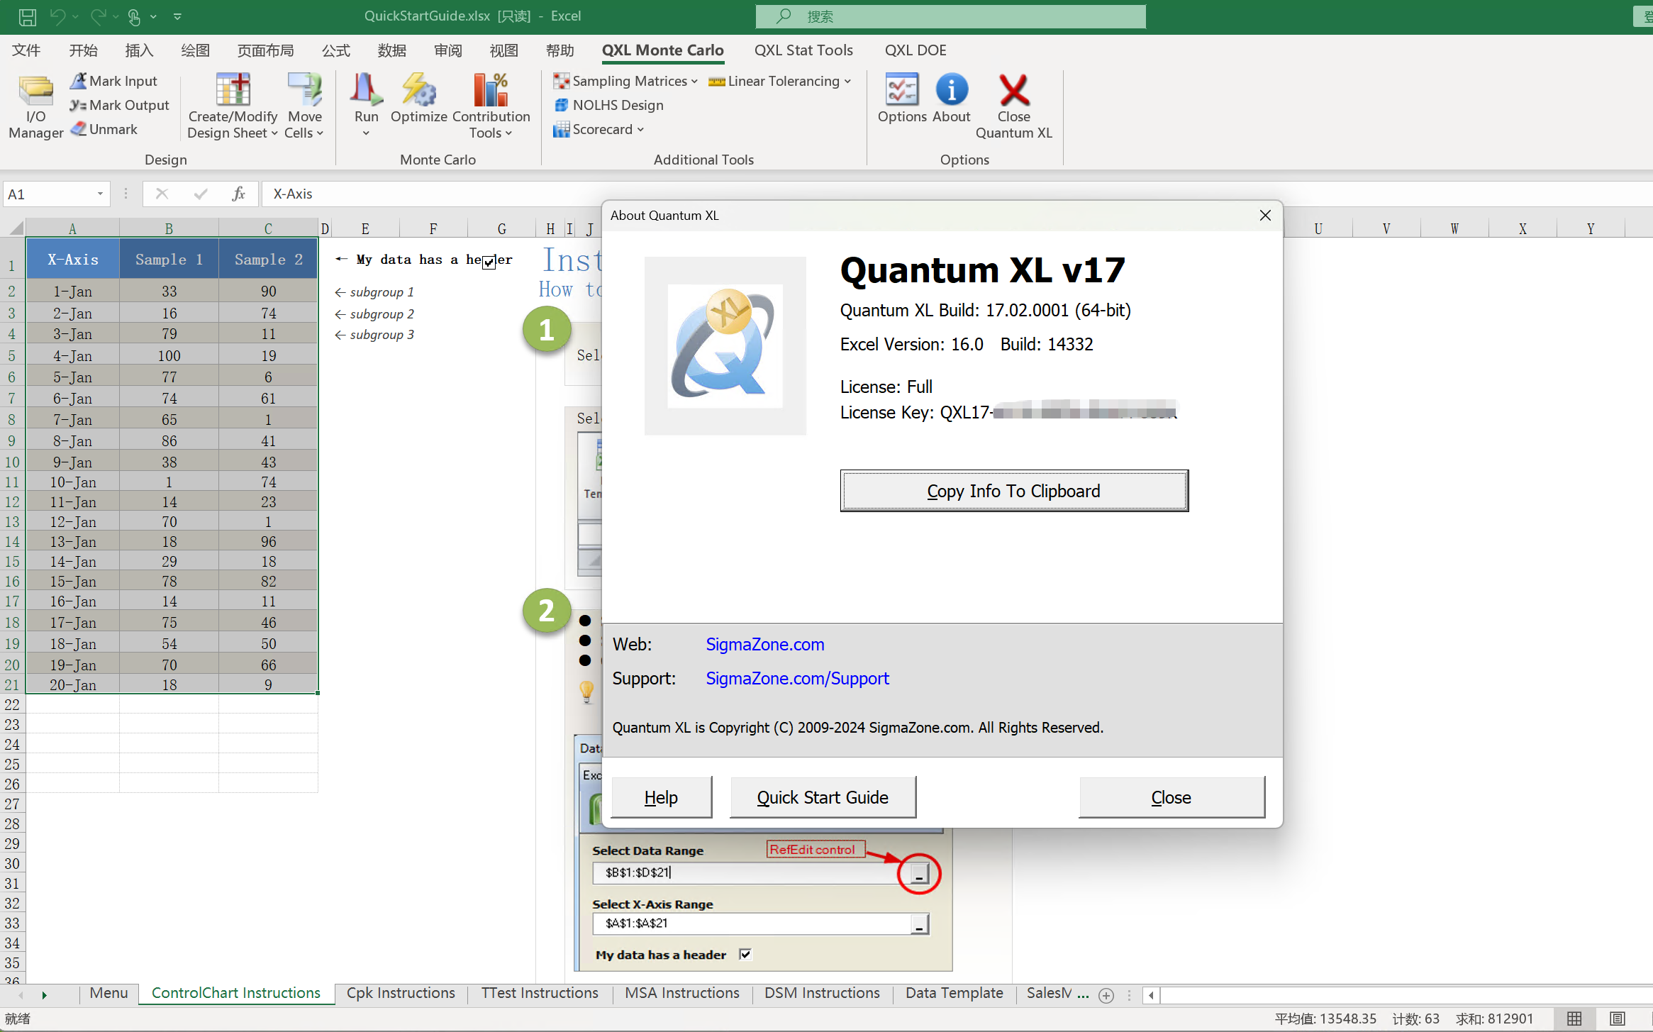Switch to the 插入 ribbon tab
The image size is (1653, 1032).
click(x=139, y=50)
